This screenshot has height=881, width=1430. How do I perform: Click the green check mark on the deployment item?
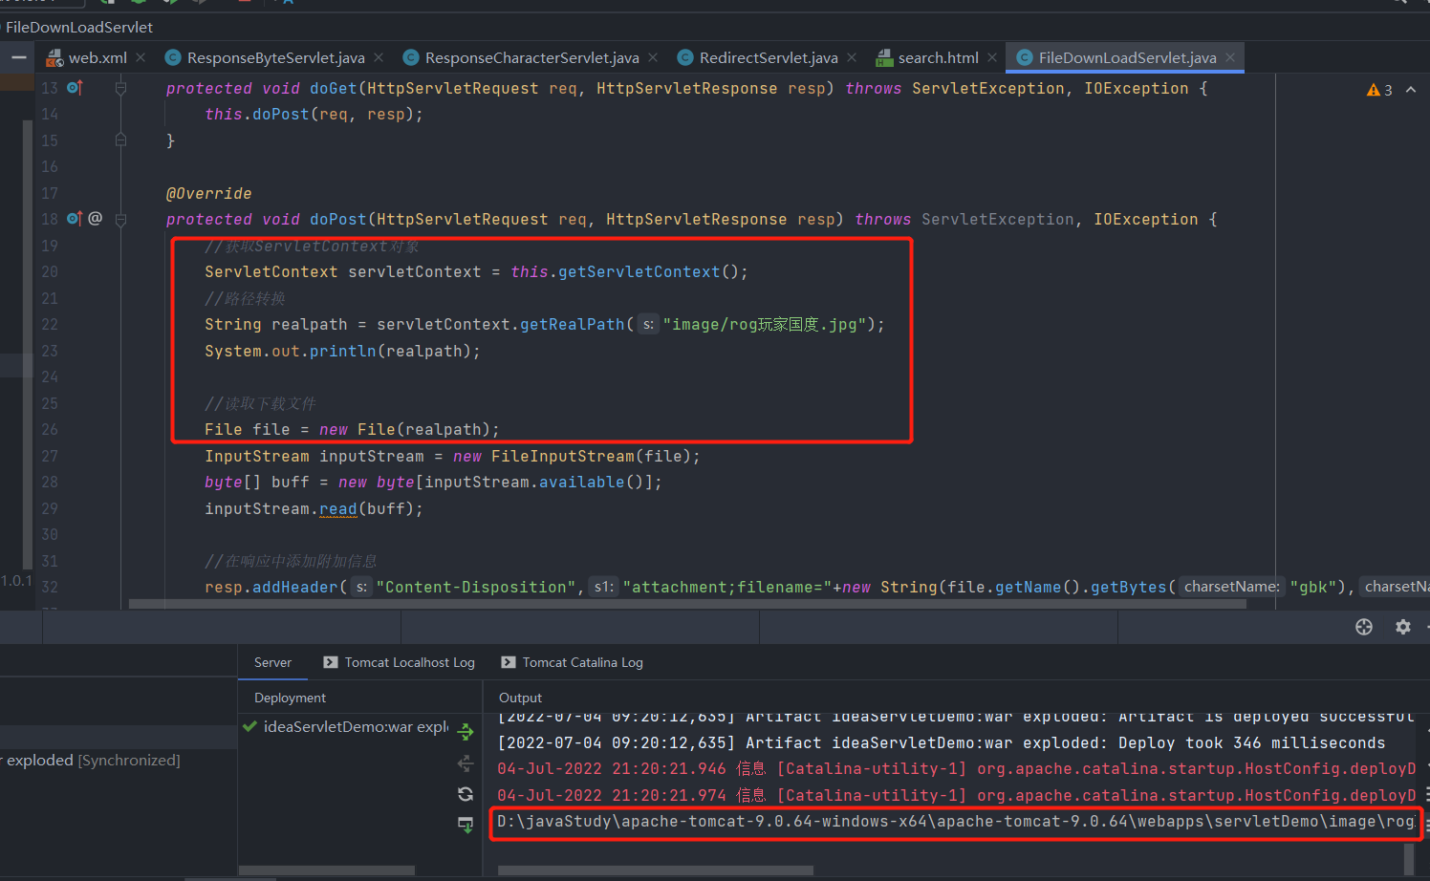(x=249, y=726)
